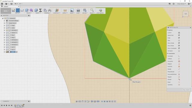
Task: Collapse the Browser panel
Action: [x=1, y=16]
